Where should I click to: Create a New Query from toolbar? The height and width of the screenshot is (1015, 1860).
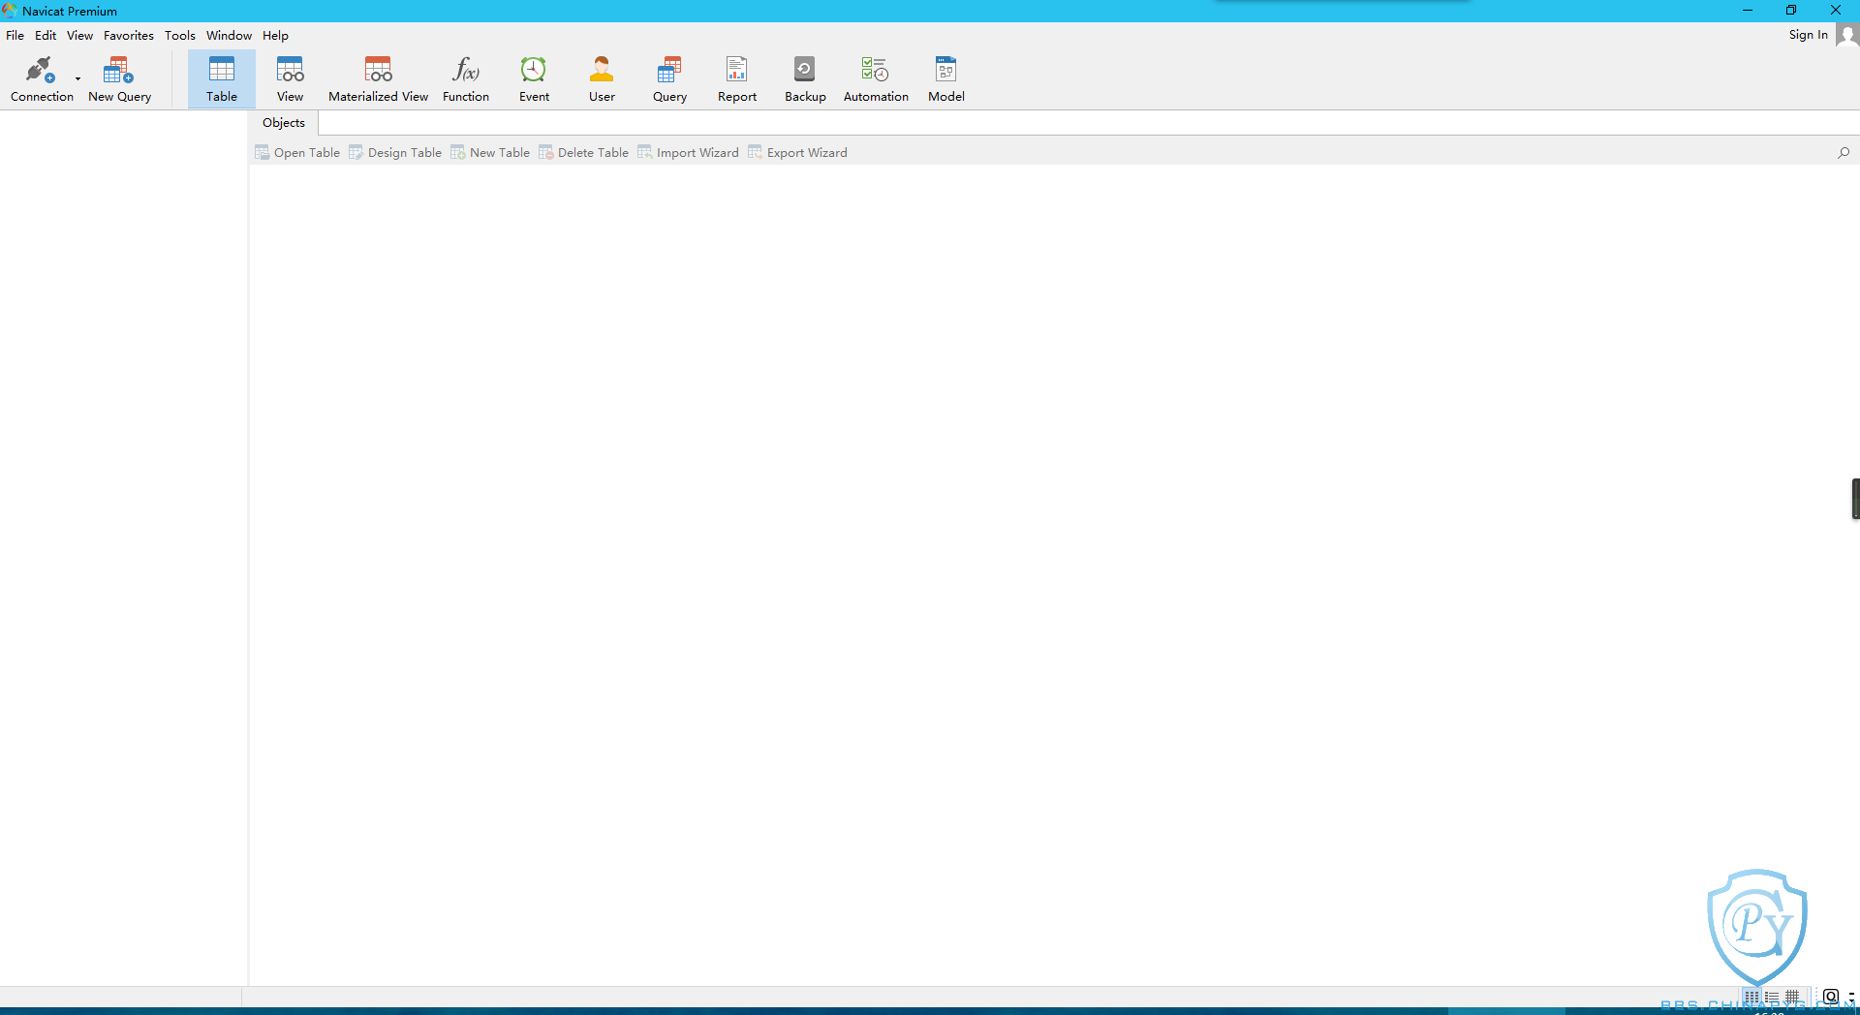click(119, 79)
